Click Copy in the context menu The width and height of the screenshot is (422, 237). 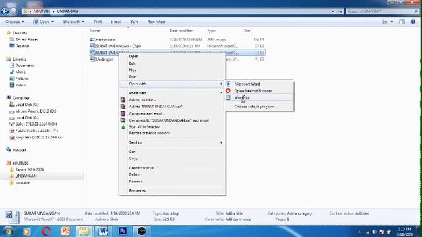click(x=172, y=159)
